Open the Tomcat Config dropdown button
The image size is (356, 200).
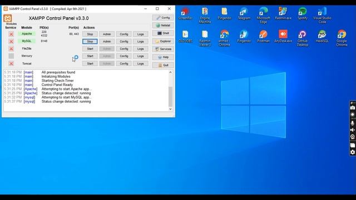[x=123, y=63]
